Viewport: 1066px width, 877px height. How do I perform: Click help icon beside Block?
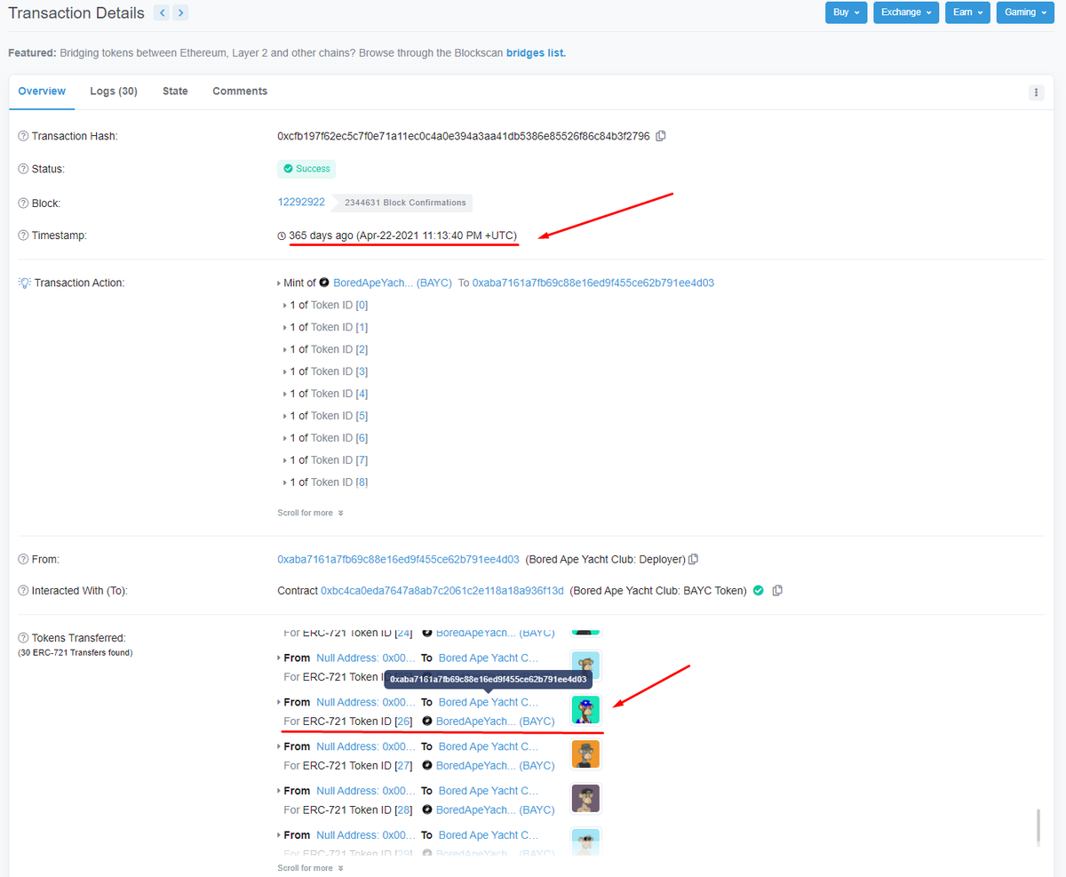(x=23, y=203)
